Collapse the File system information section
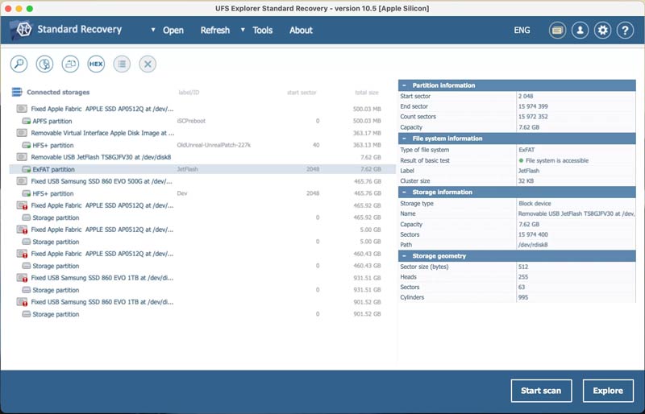 pos(404,139)
